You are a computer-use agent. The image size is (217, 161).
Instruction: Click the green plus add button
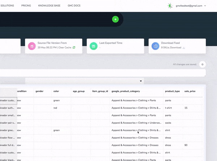(115, 19)
